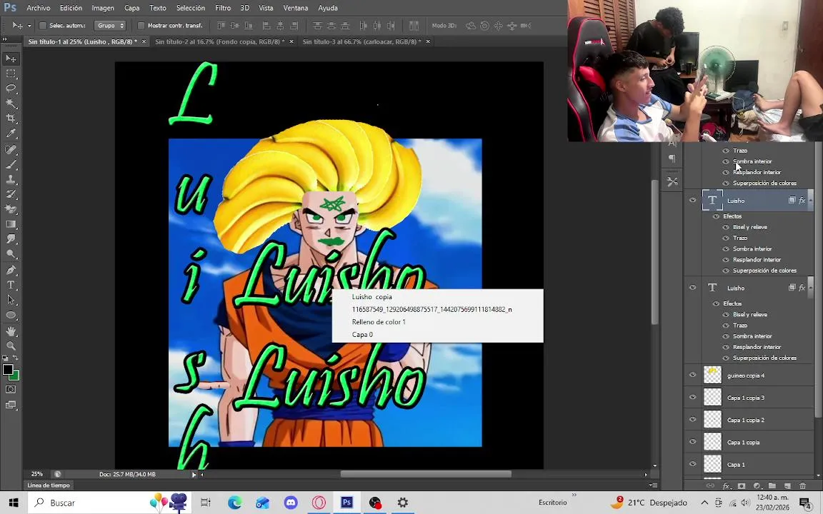Hide the Capa 1 copia 2 layer
The height and width of the screenshot is (514, 823).
point(692,420)
